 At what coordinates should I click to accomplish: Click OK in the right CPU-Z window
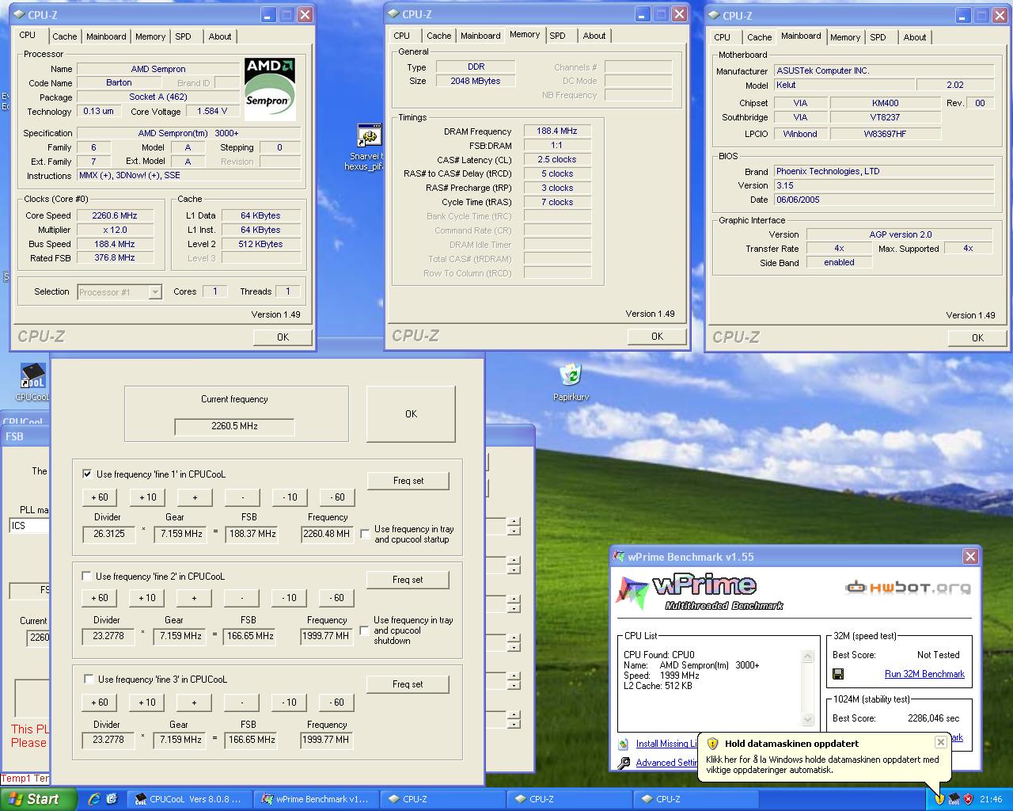click(977, 338)
